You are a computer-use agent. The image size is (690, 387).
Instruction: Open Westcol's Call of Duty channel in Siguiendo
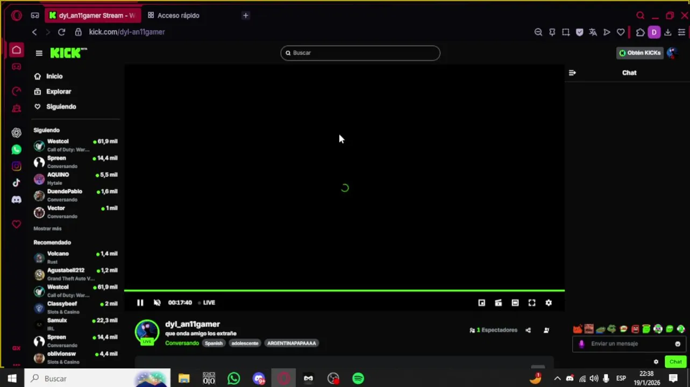pos(75,145)
